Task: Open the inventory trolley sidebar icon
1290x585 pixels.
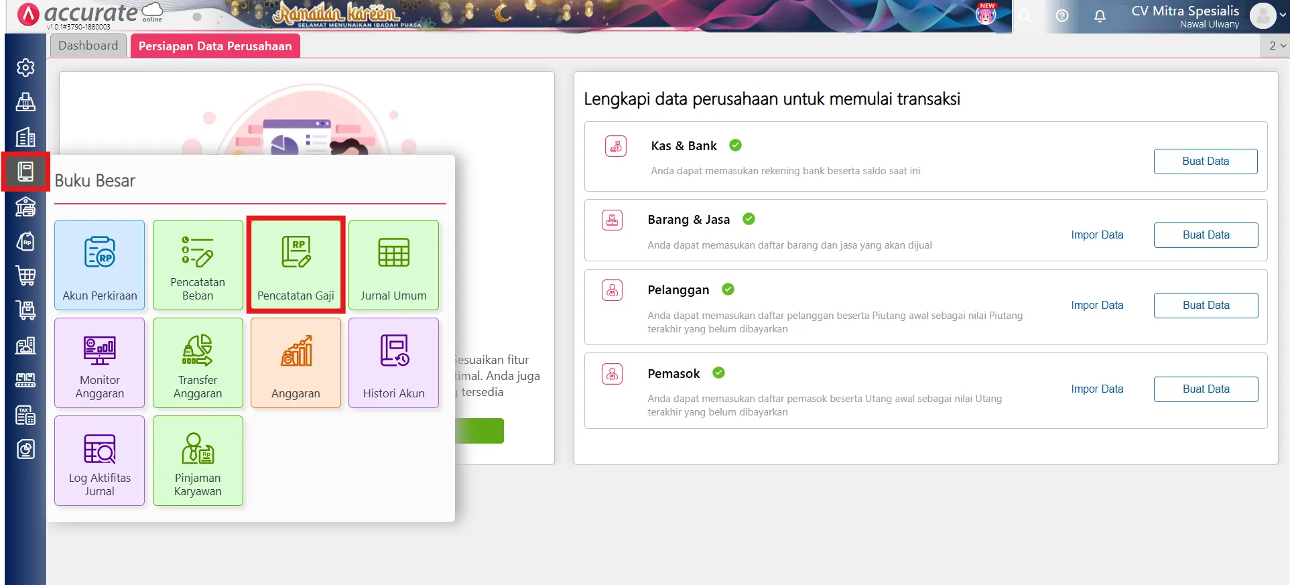Action: coord(25,310)
